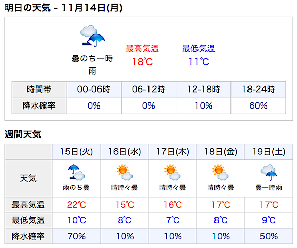Click the 明日の天気 - 11月14日(月) heading

(x=63, y=8)
